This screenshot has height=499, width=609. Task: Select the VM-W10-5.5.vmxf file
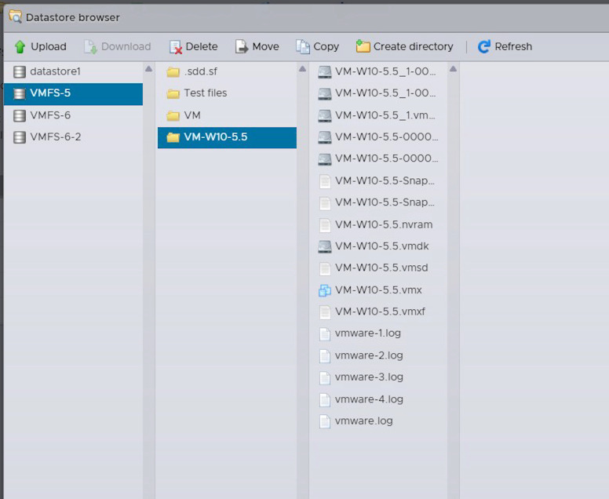click(x=377, y=311)
